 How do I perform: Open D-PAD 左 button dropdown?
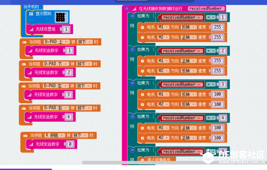(x=56, y=86)
